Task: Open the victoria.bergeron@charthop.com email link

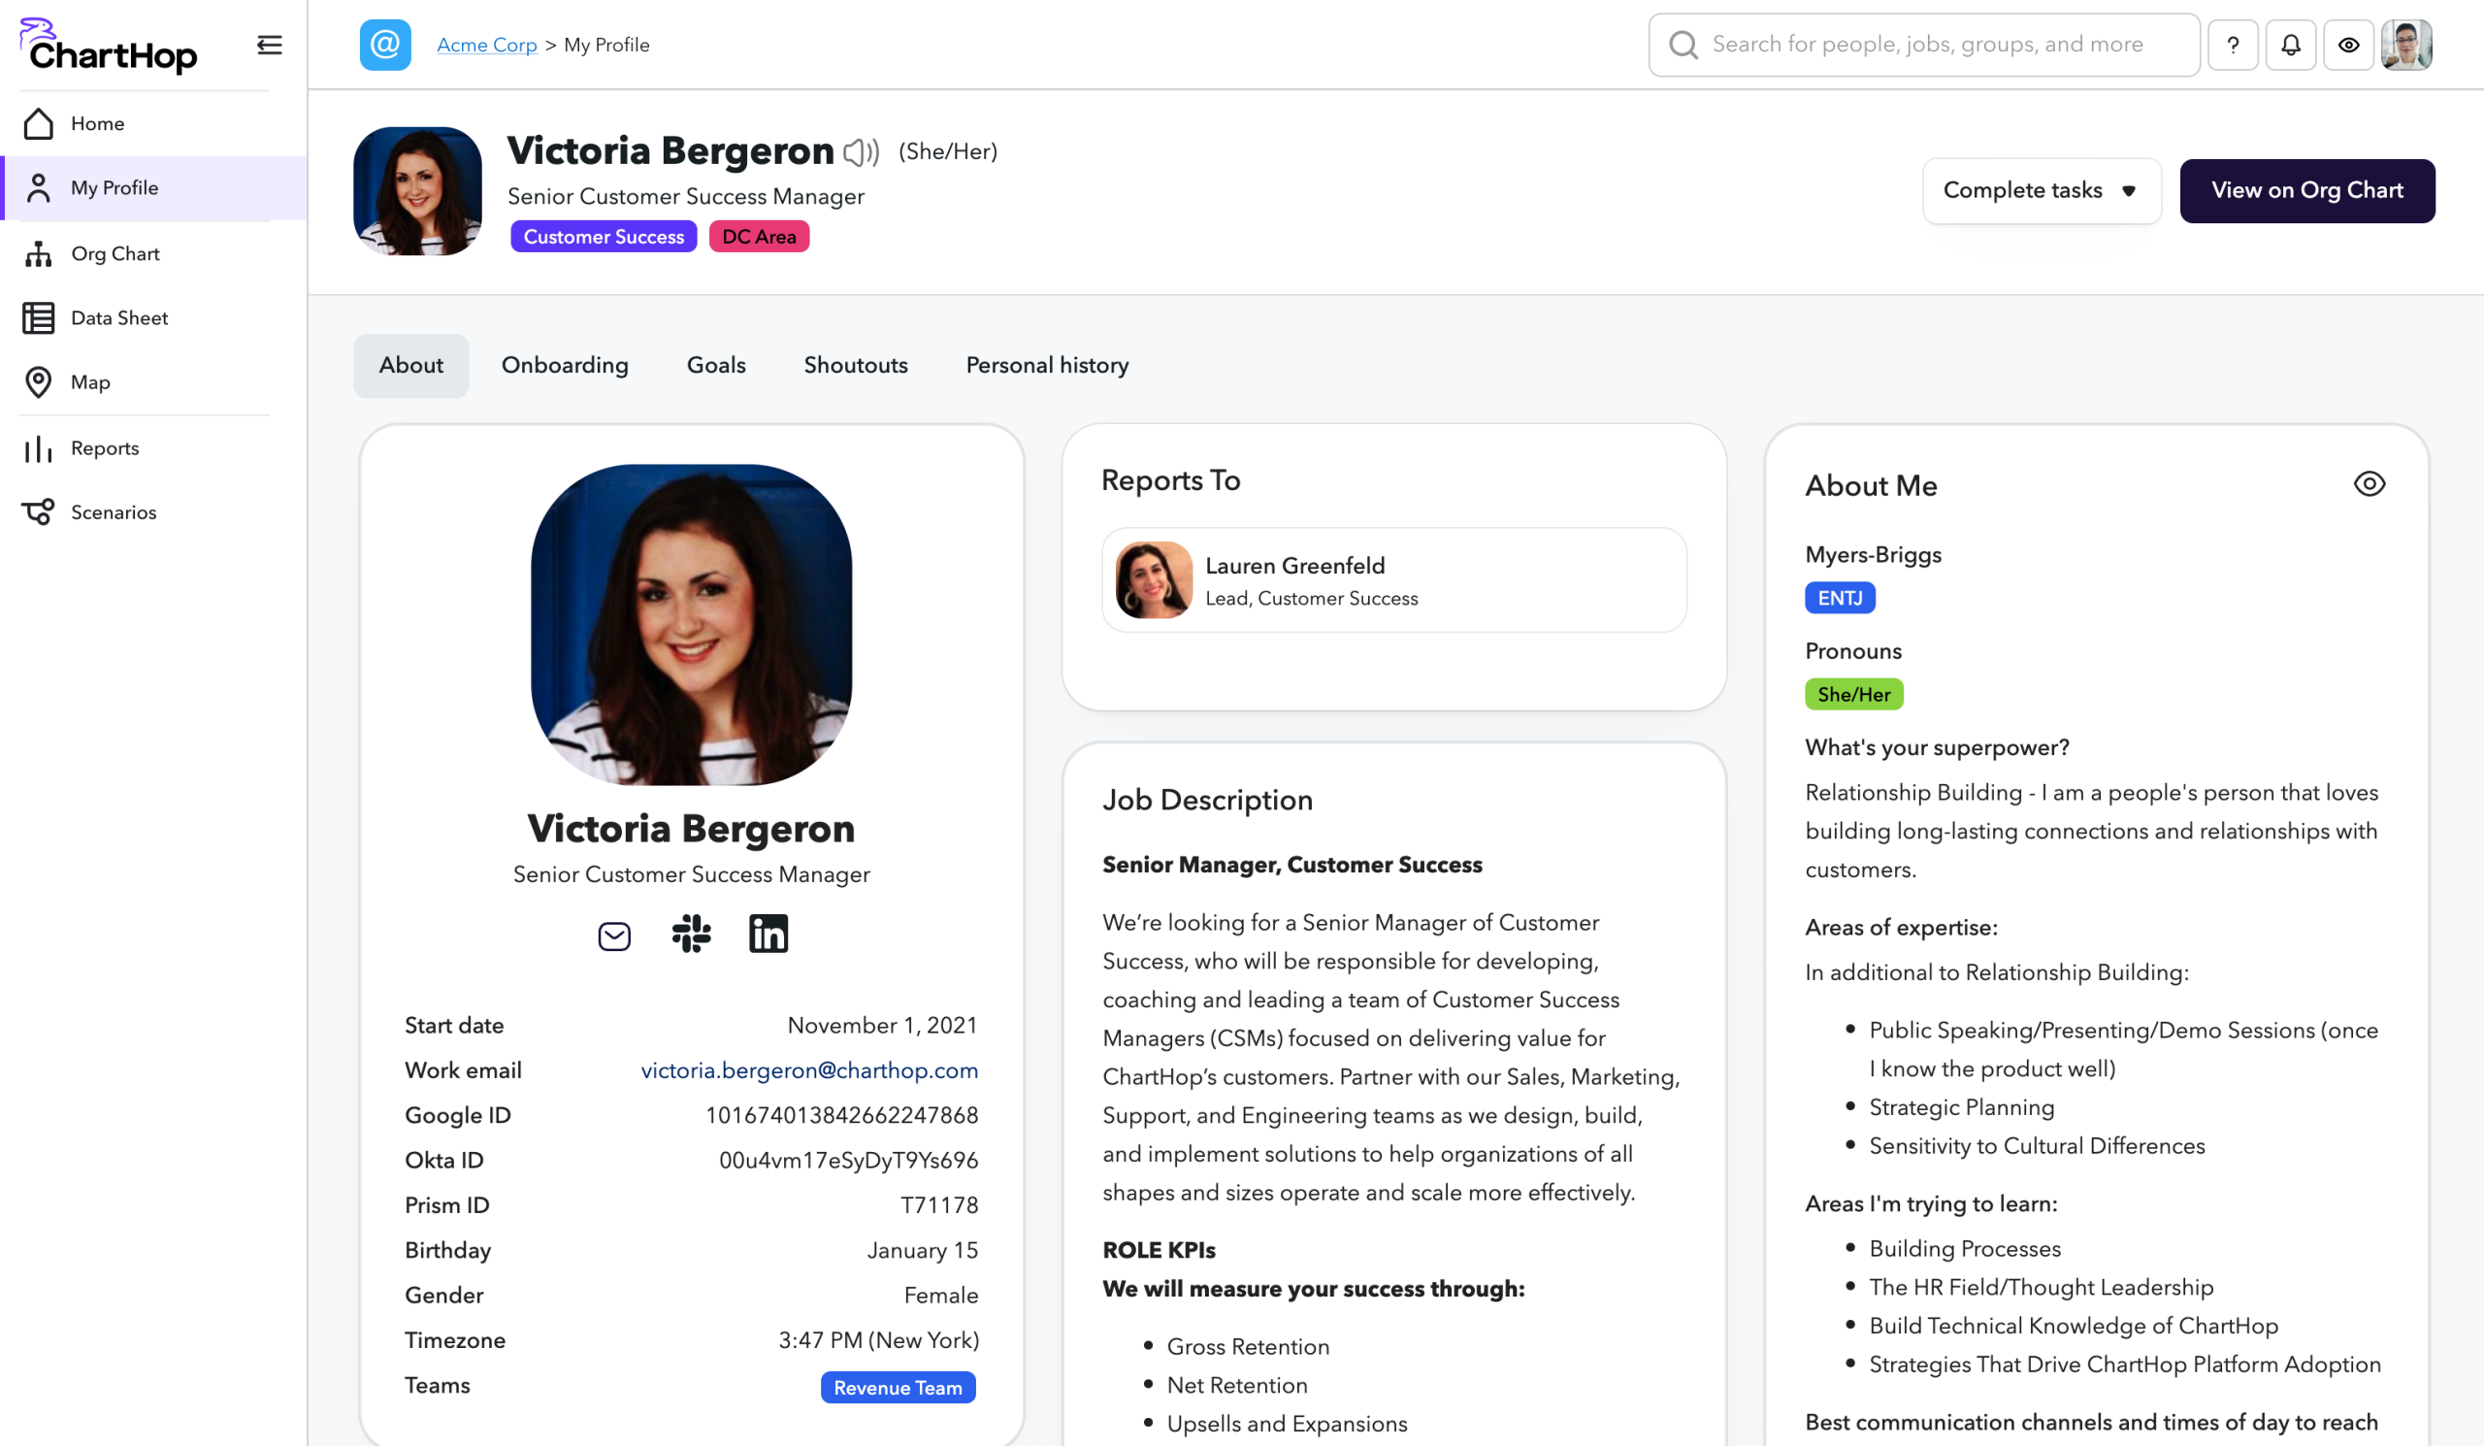Action: [x=808, y=1070]
